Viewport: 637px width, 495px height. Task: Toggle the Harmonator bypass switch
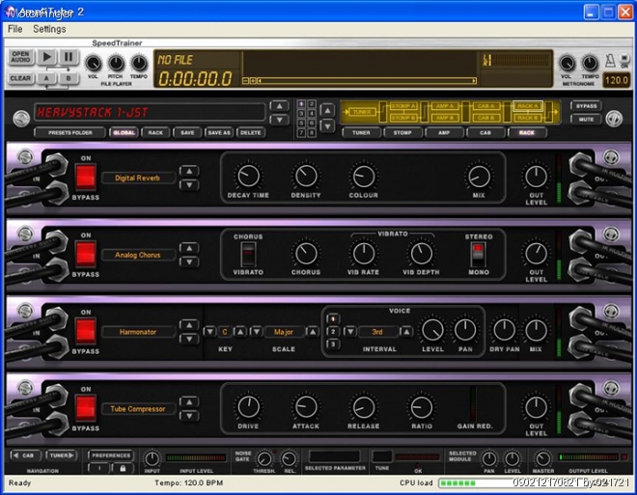click(86, 332)
